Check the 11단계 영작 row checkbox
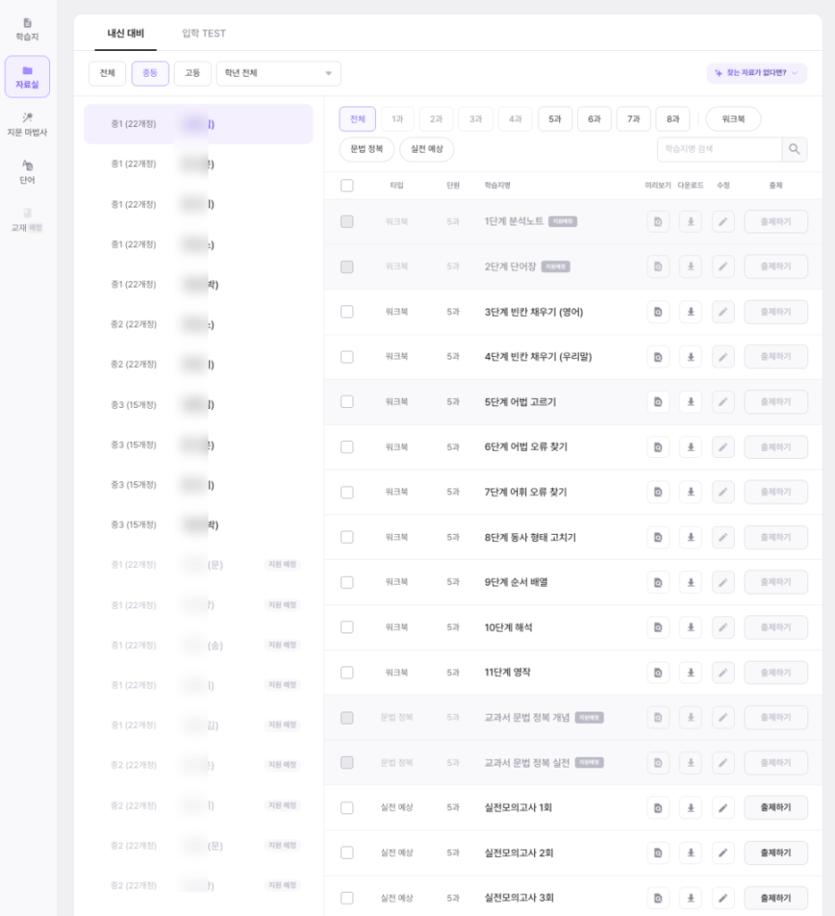 (347, 673)
